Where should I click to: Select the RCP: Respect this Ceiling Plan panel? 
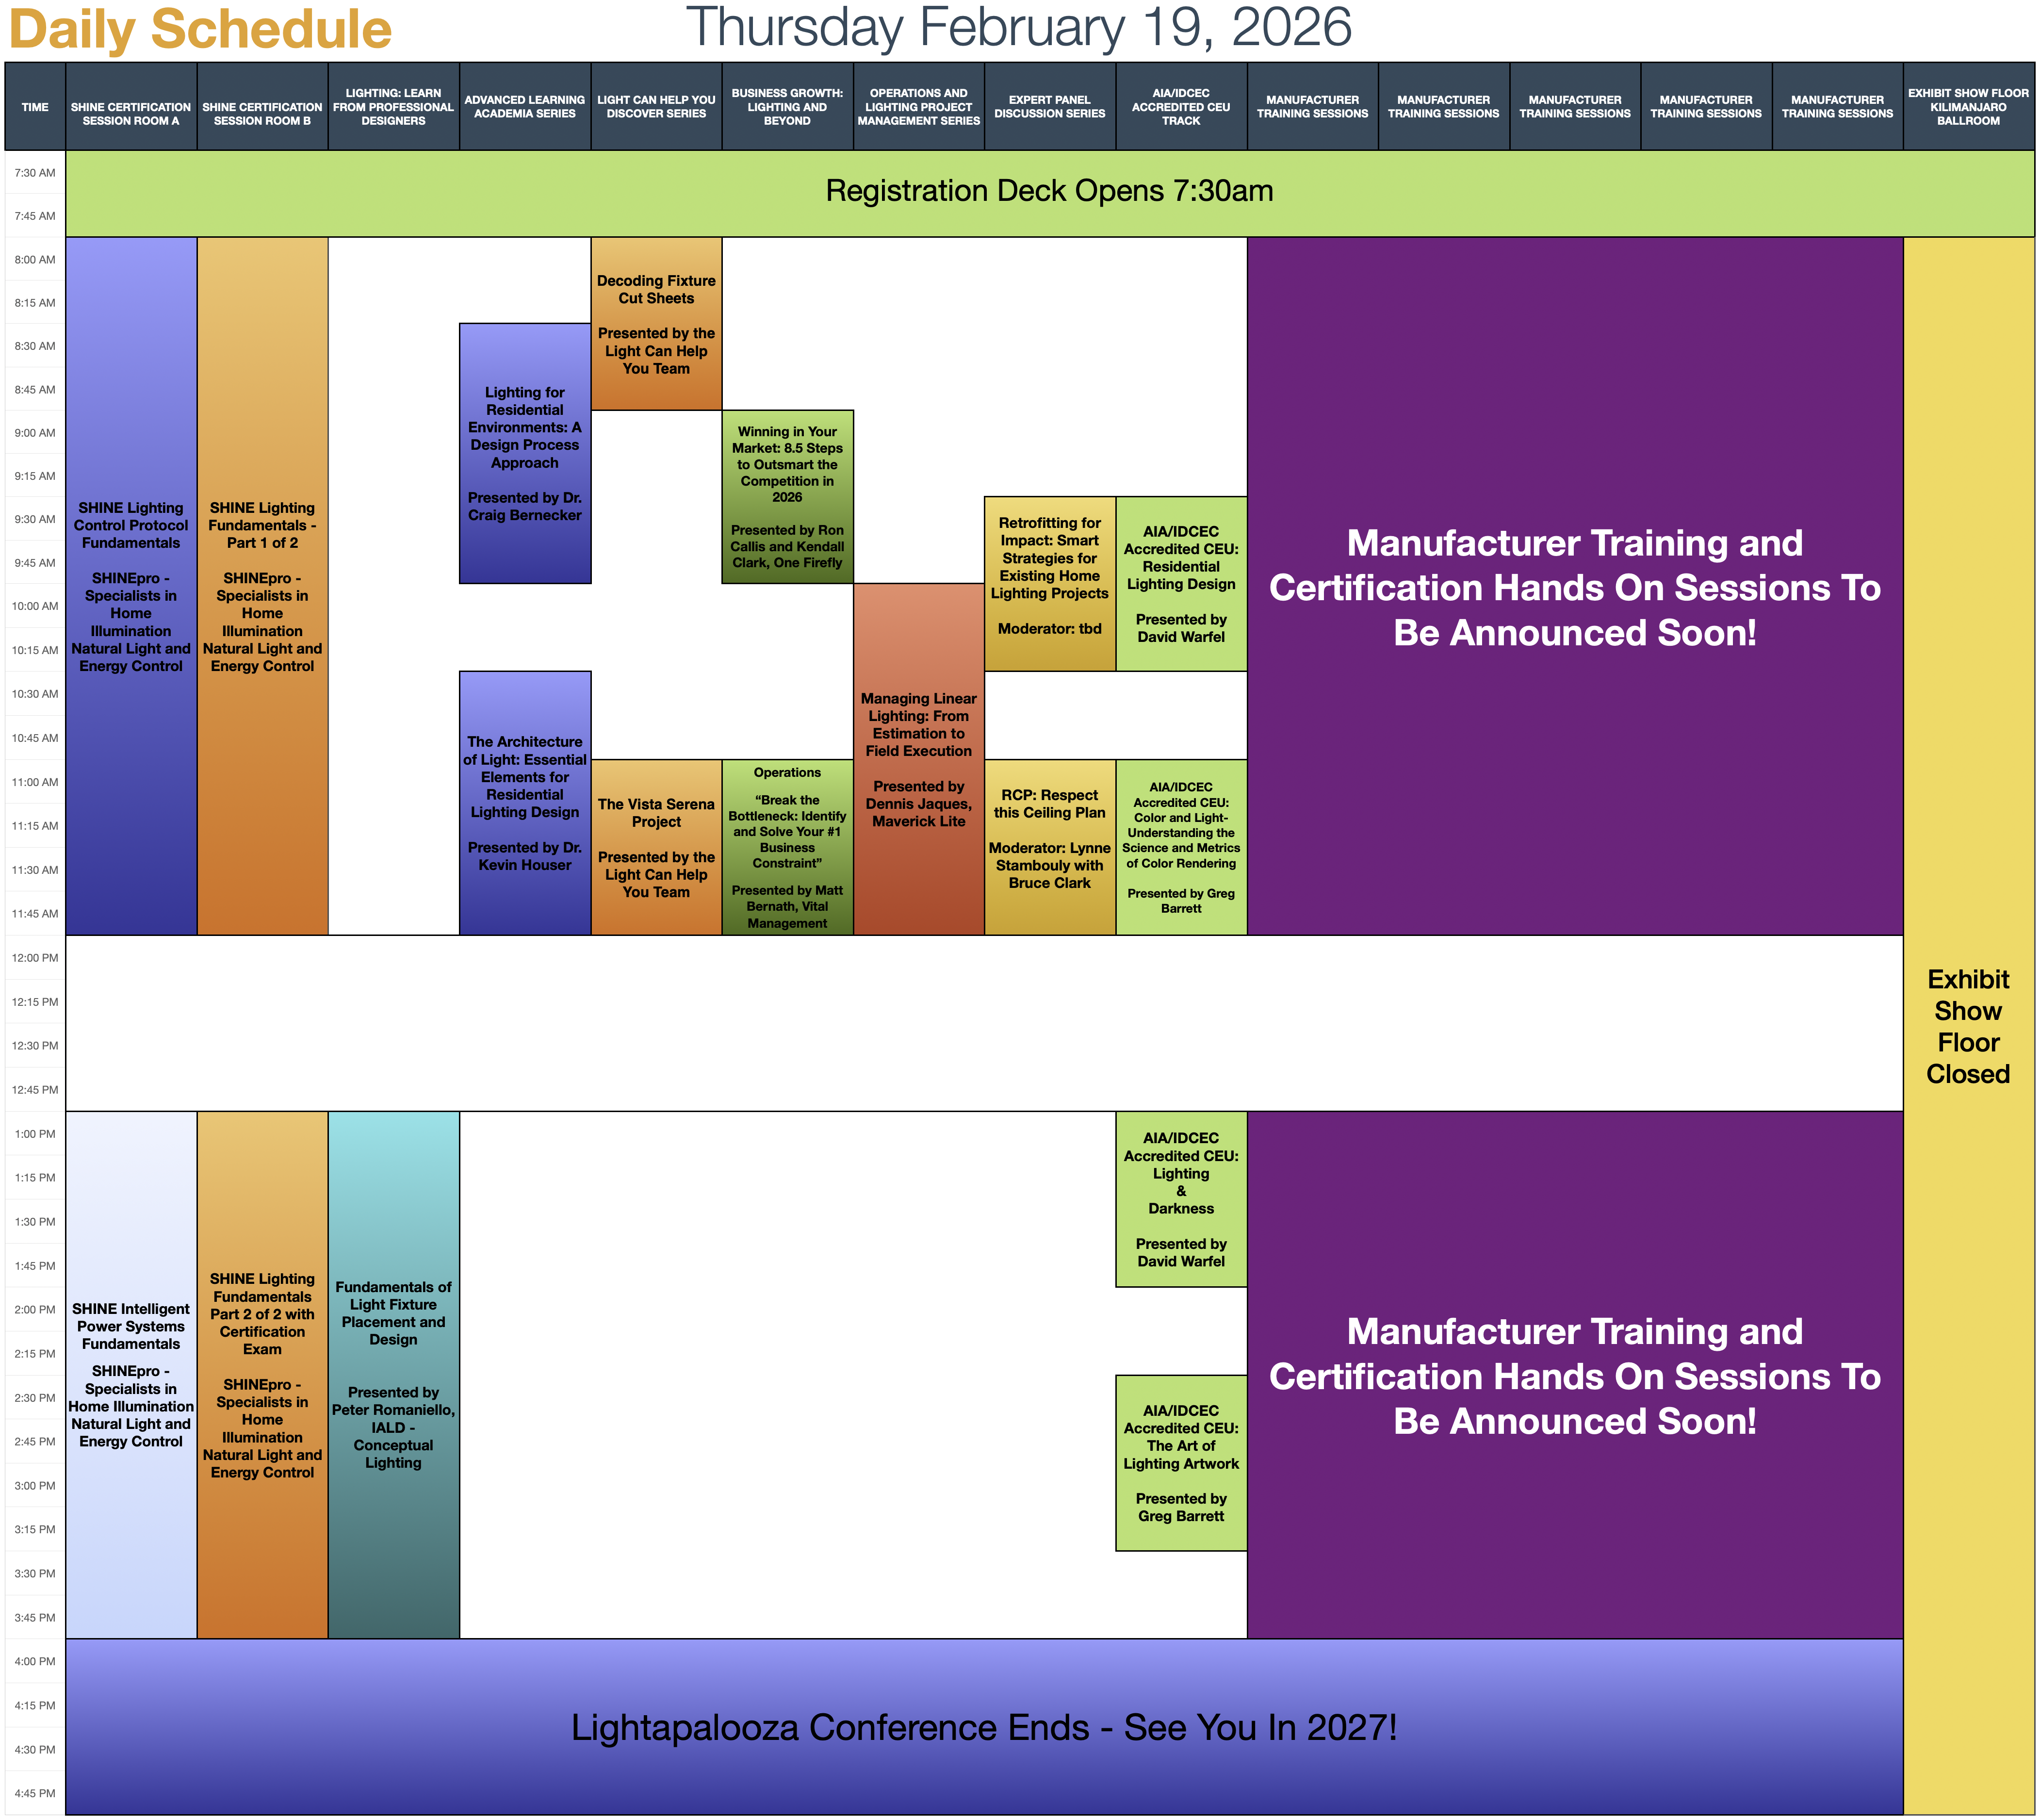1049,846
